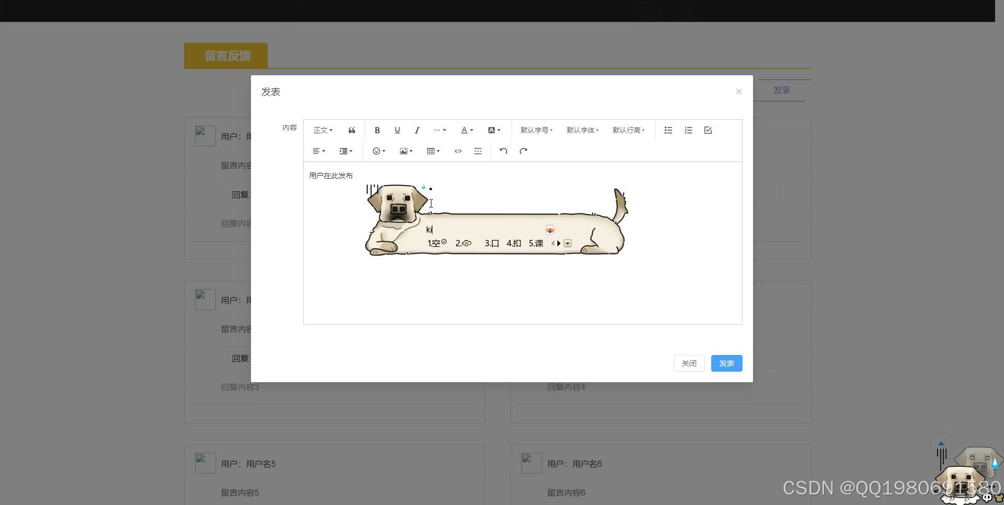Insert a numbered list

(x=688, y=130)
